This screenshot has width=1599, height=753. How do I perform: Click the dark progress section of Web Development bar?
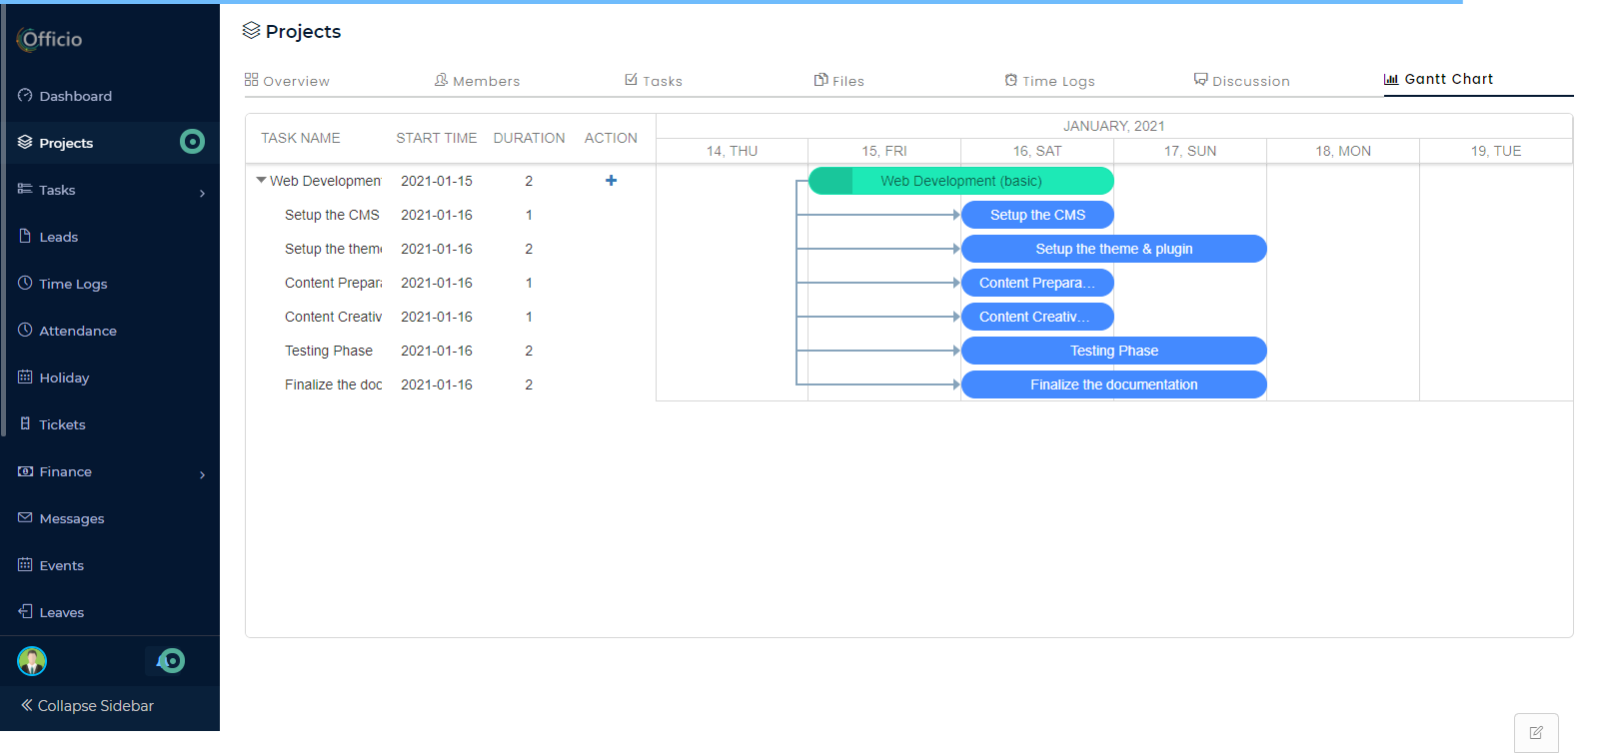click(x=830, y=181)
